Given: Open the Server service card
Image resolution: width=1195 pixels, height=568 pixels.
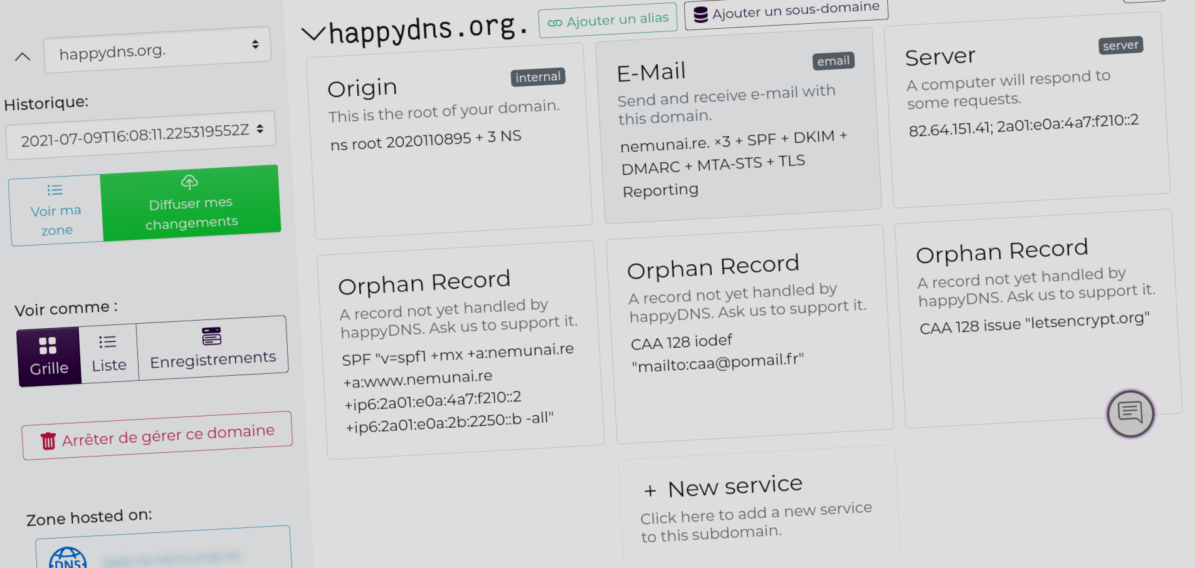Looking at the screenshot, I should [1027, 110].
